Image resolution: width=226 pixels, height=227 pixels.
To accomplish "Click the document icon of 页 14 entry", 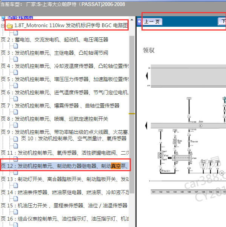I will point(15,186).
